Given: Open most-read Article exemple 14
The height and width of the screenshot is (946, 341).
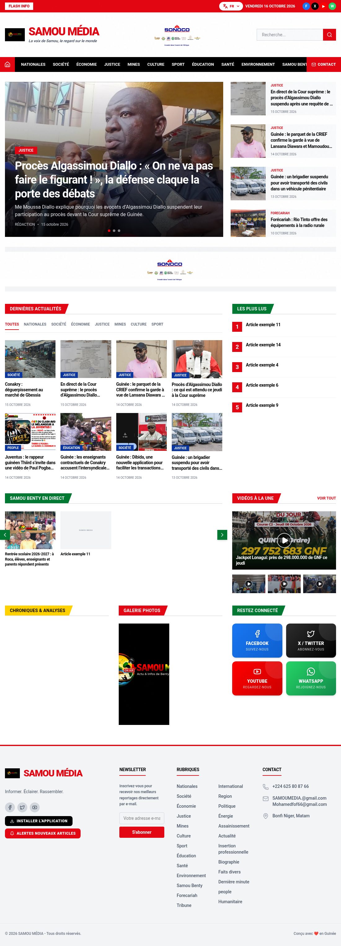Looking at the screenshot, I should coord(263,345).
